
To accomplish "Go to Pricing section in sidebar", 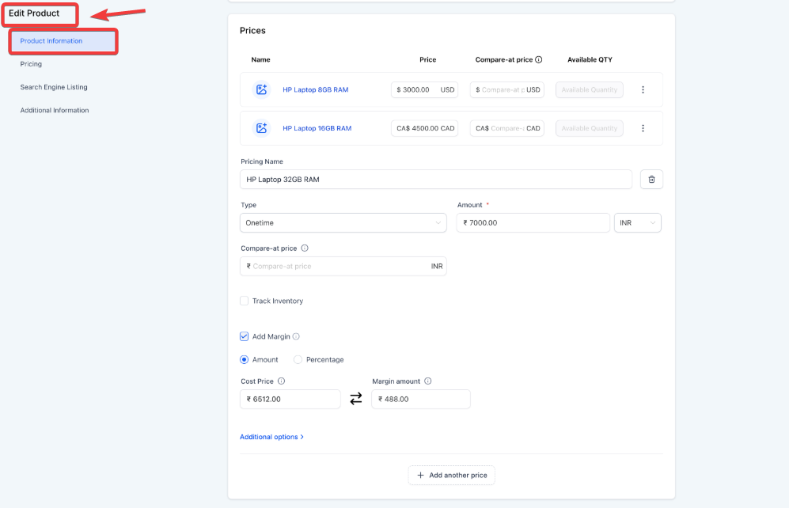I will click(x=31, y=64).
